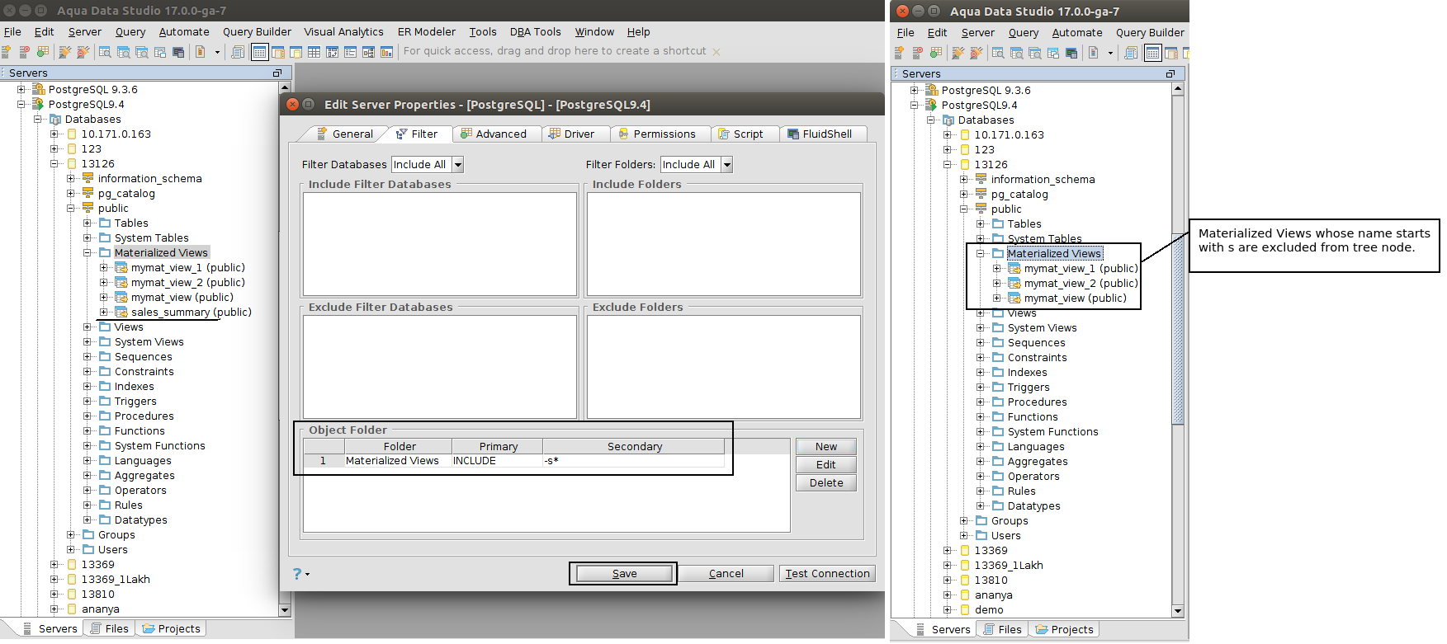The image size is (1447, 644).
Task: Maximize the Servers panel in the left window
Action: pos(277,73)
